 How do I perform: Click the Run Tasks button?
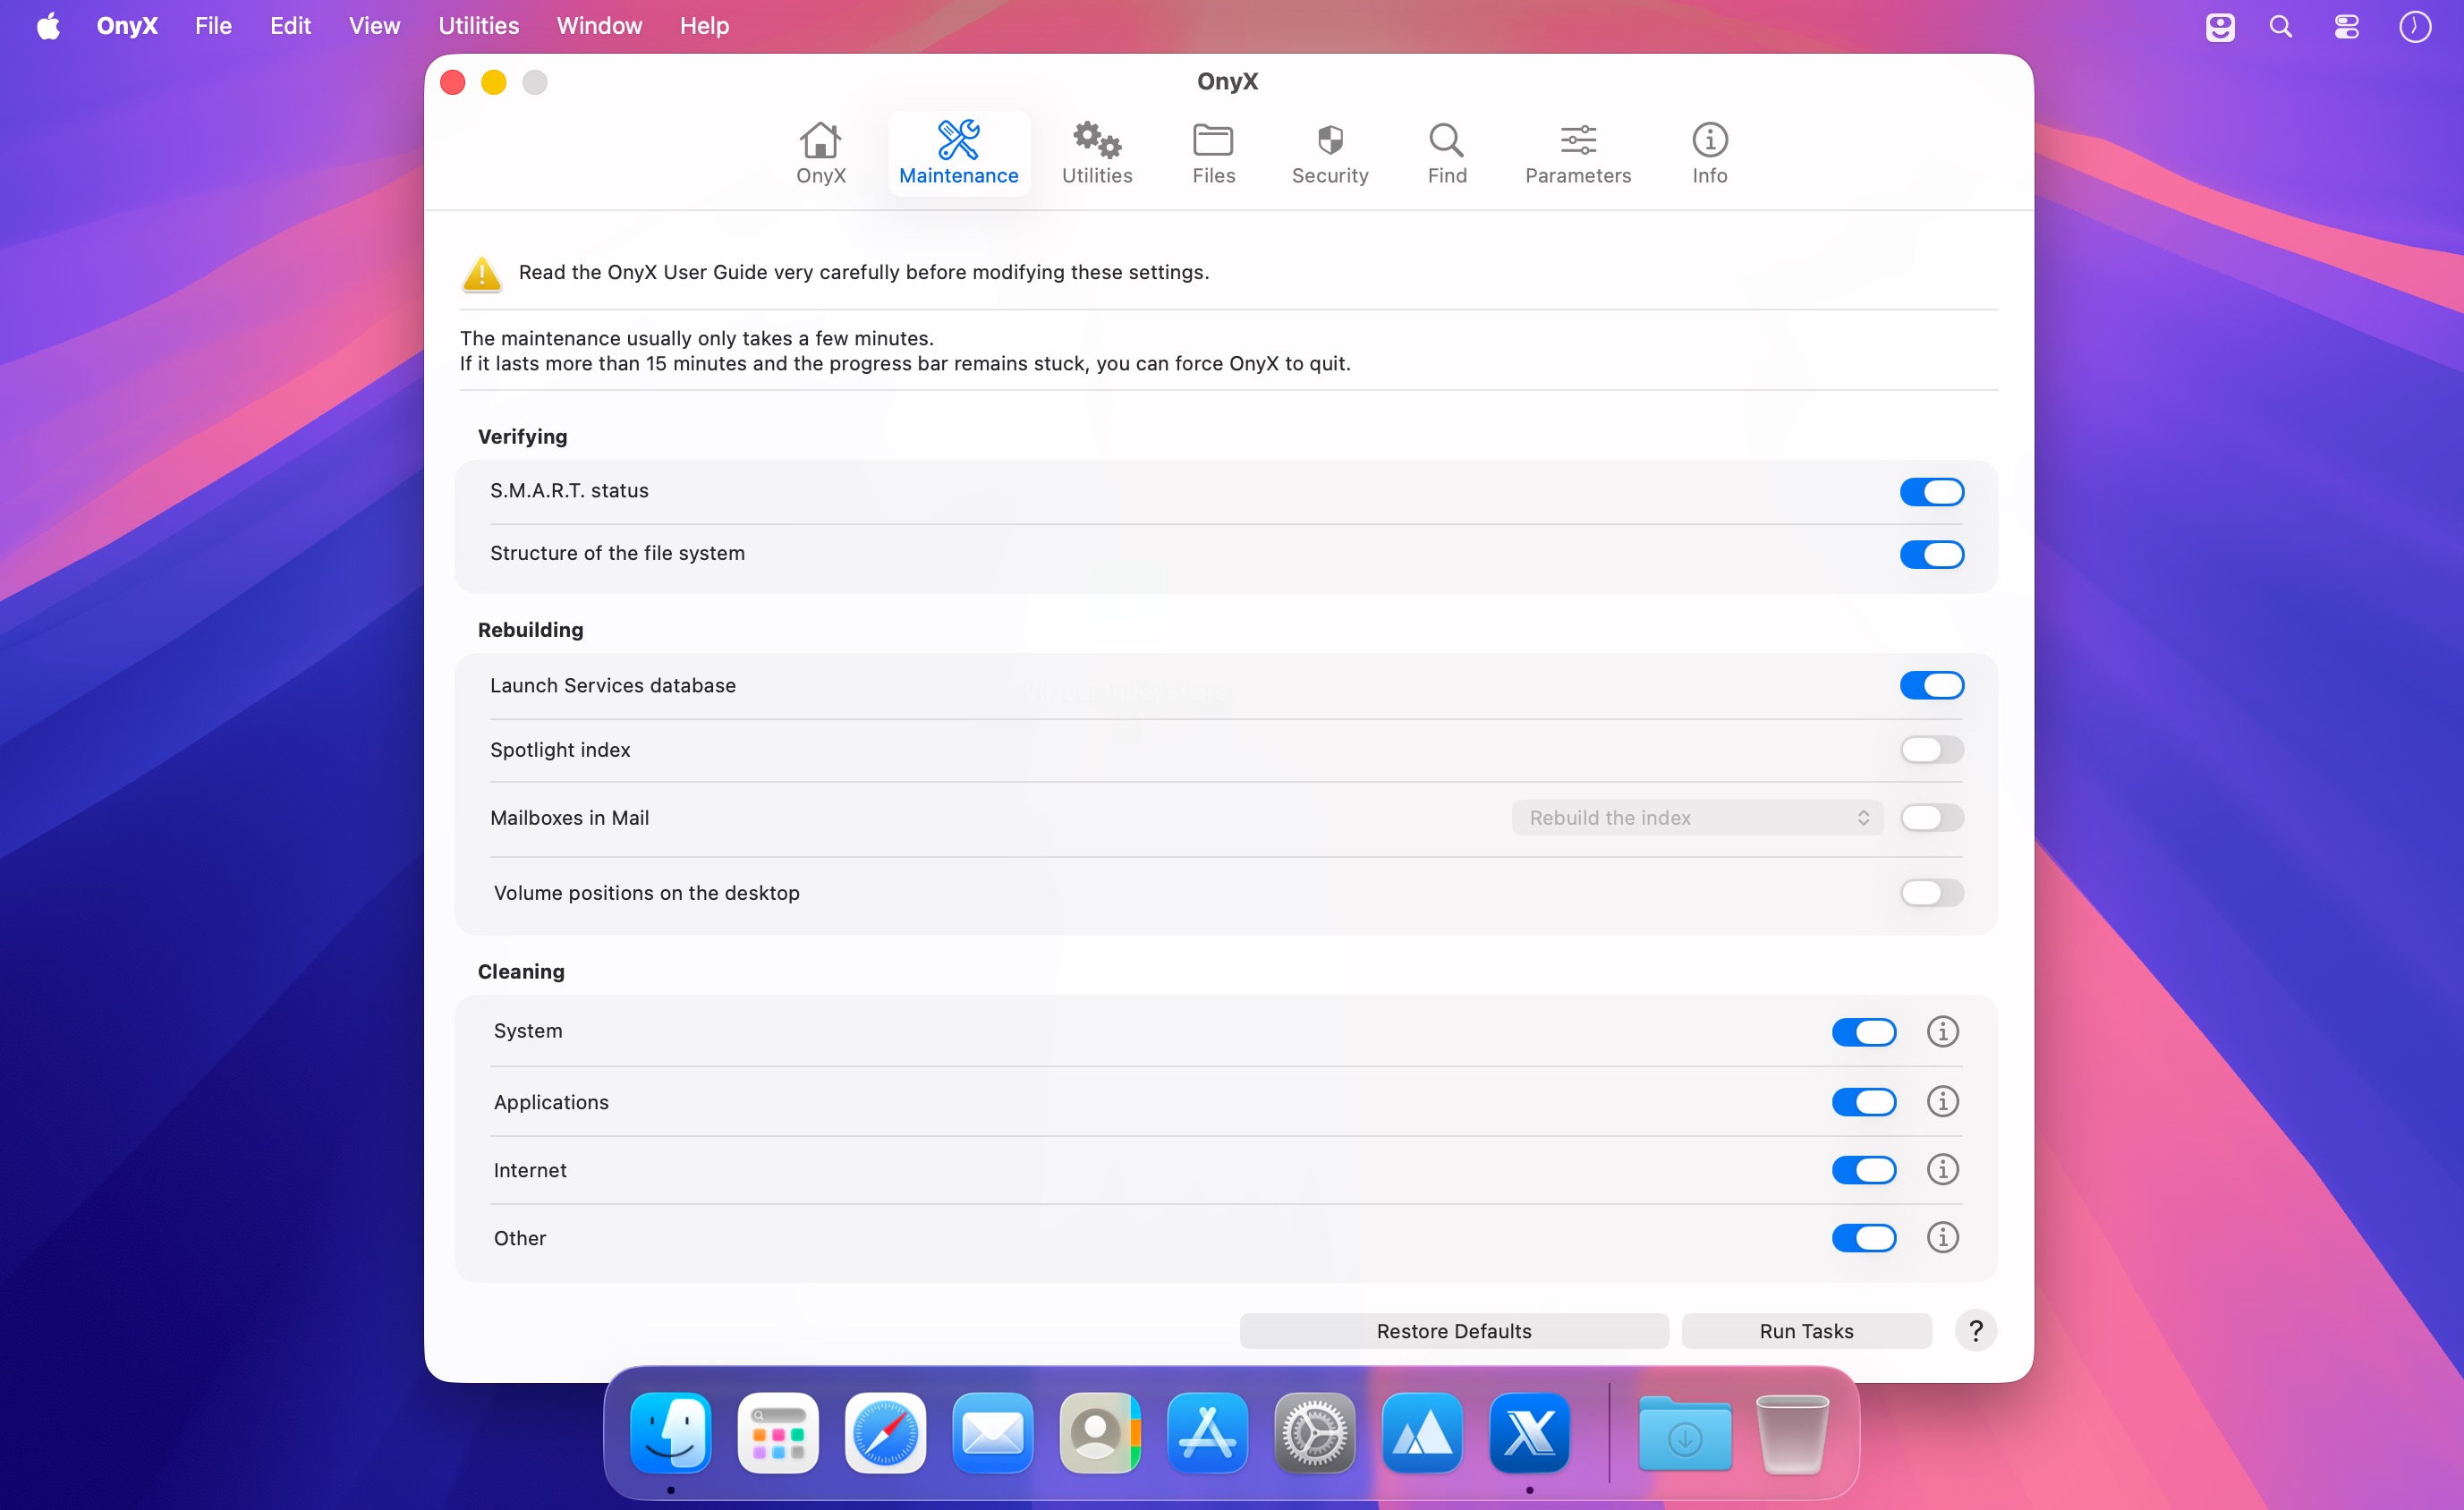click(x=1806, y=1330)
